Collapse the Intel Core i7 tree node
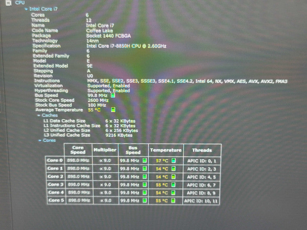Viewport: 307px width, 230px height. 26,9
